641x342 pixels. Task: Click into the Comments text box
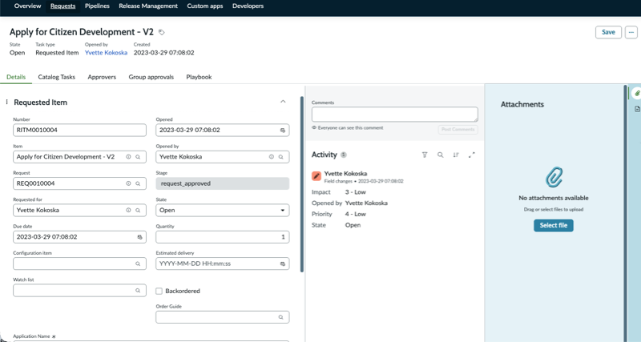point(394,115)
